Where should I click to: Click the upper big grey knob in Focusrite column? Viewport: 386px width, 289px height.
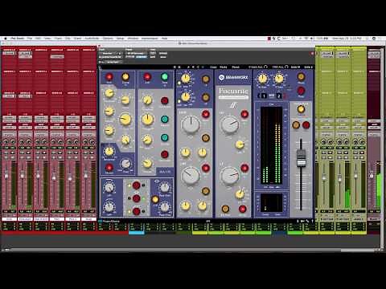tap(229, 124)
